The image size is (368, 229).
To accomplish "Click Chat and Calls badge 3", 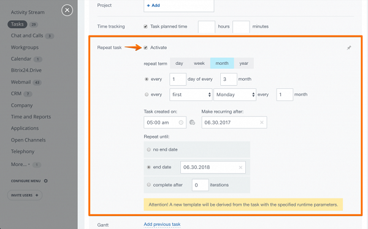I will (50, 36).
